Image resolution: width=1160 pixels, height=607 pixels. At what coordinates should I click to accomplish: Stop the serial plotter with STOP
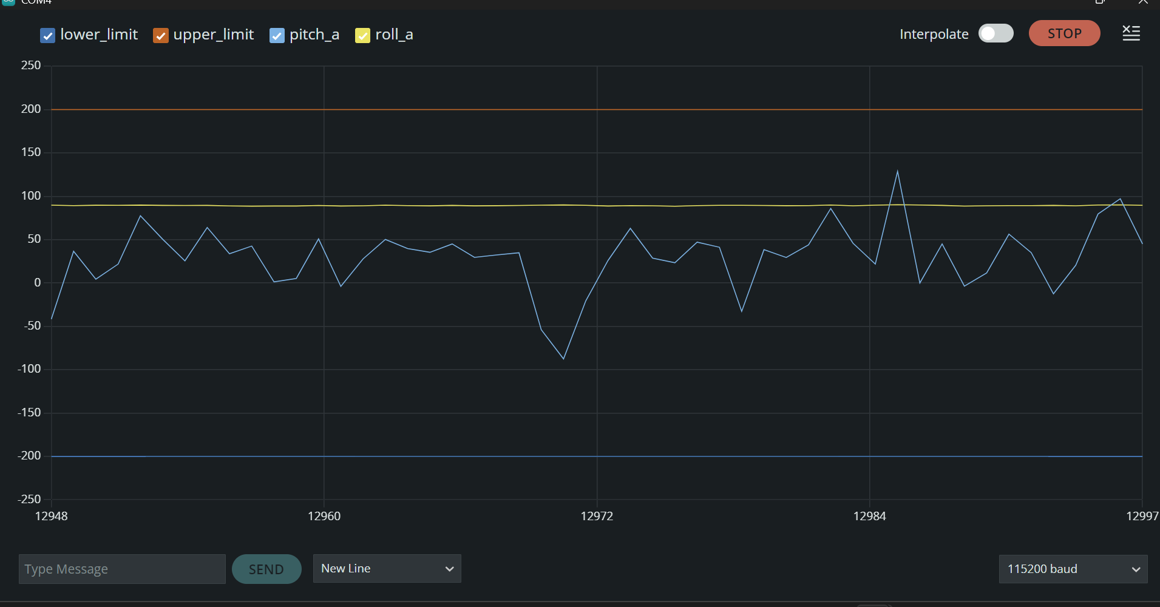(1064, 33)
